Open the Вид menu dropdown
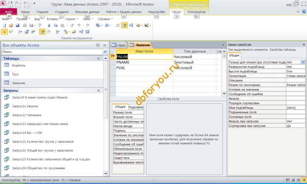Image resolution: width=307 pixels, height=184 pixels. coord(38,19)
